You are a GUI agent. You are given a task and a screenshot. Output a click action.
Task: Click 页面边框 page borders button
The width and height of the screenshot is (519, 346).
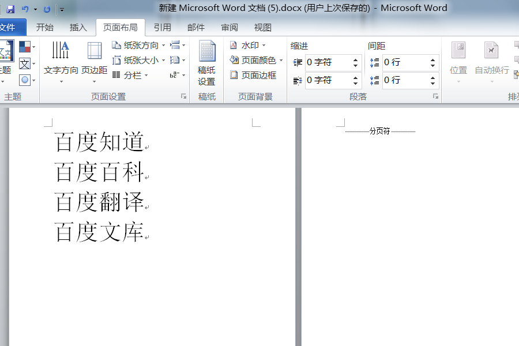(253, 75)
